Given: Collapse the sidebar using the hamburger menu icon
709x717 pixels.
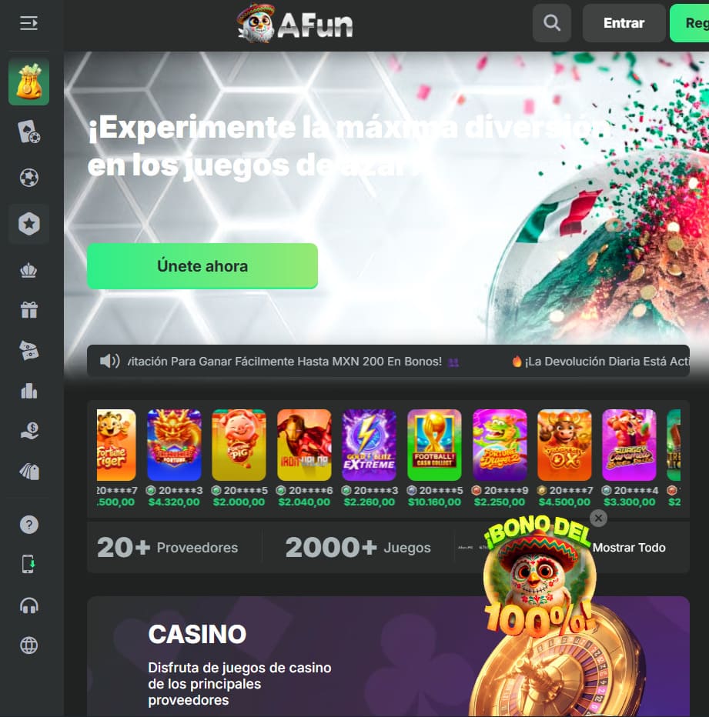Looking at the screenshot, I should coord(28,23).
